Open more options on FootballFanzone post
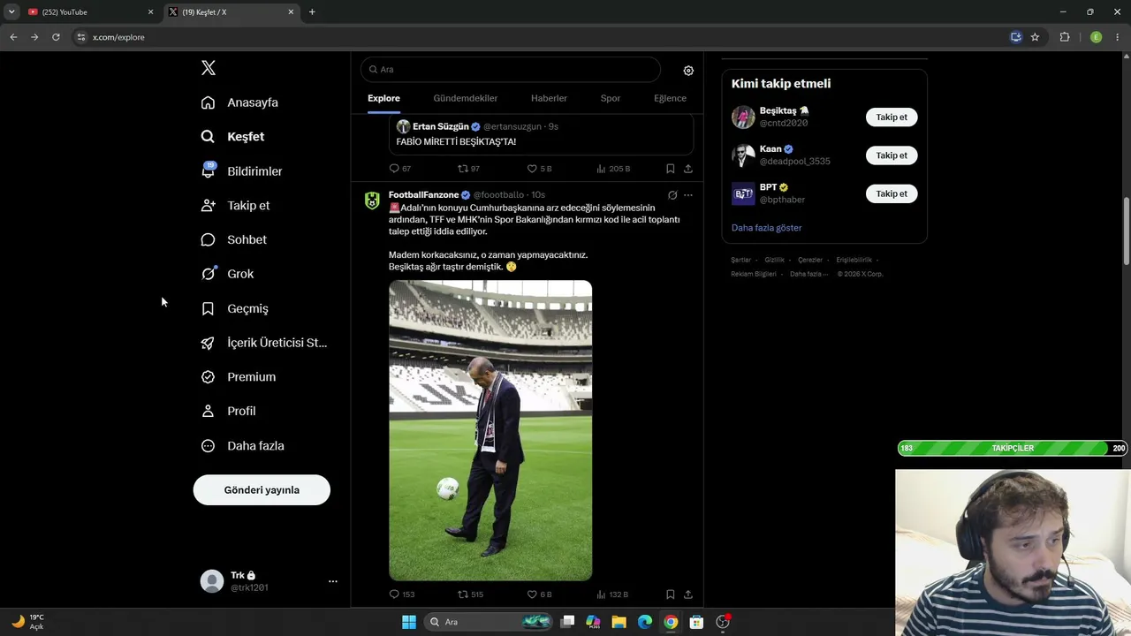This screenshot has width=1131, height=636. pos(688,195)
